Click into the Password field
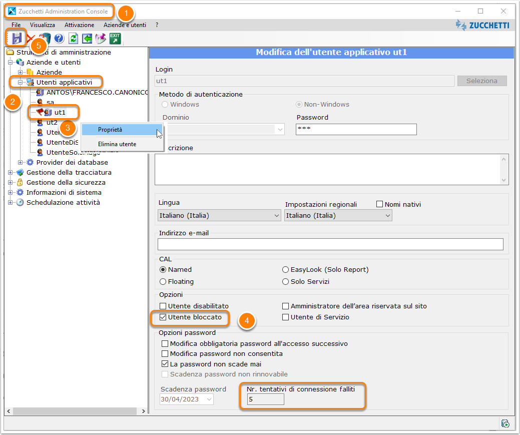This screenshot has width=520, height=435. (356, 130)
